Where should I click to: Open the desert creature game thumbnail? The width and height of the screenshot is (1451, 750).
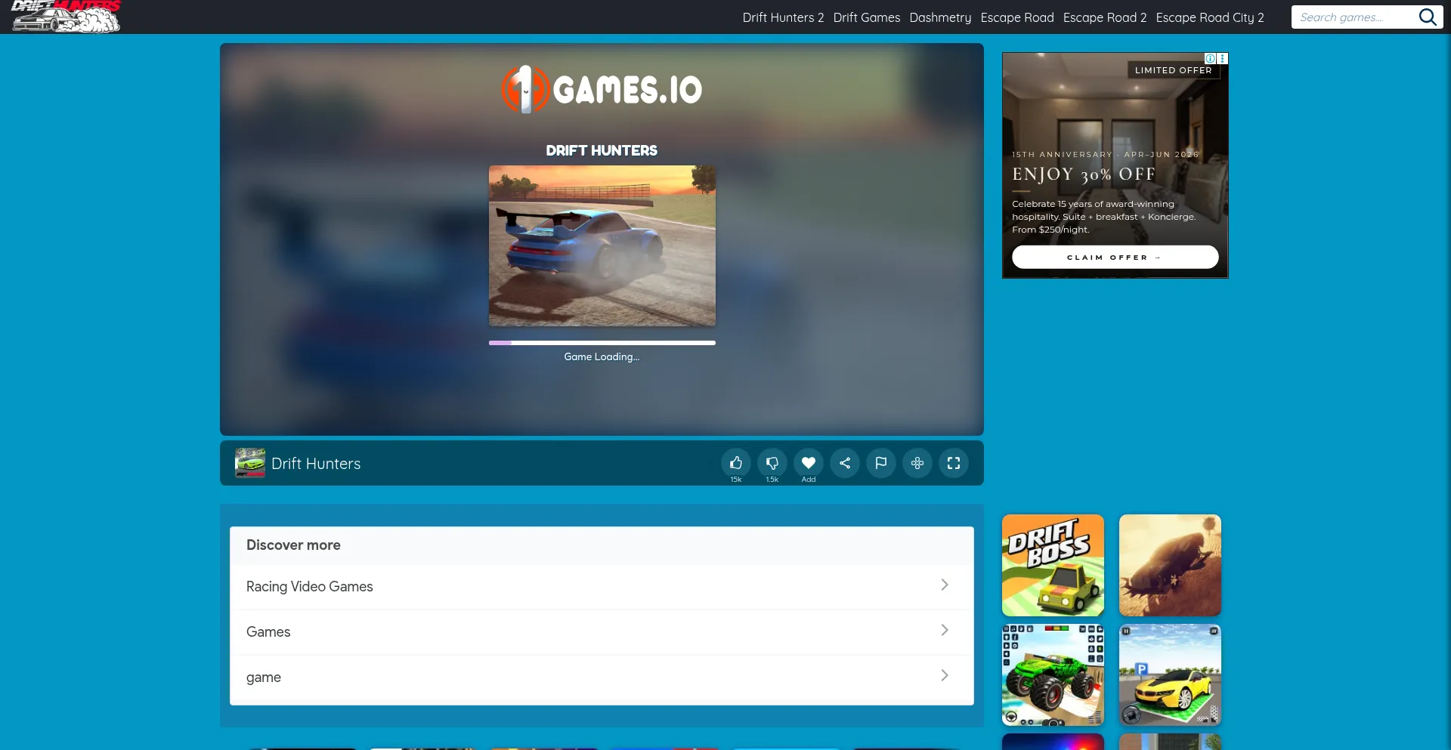[1170, 565]
